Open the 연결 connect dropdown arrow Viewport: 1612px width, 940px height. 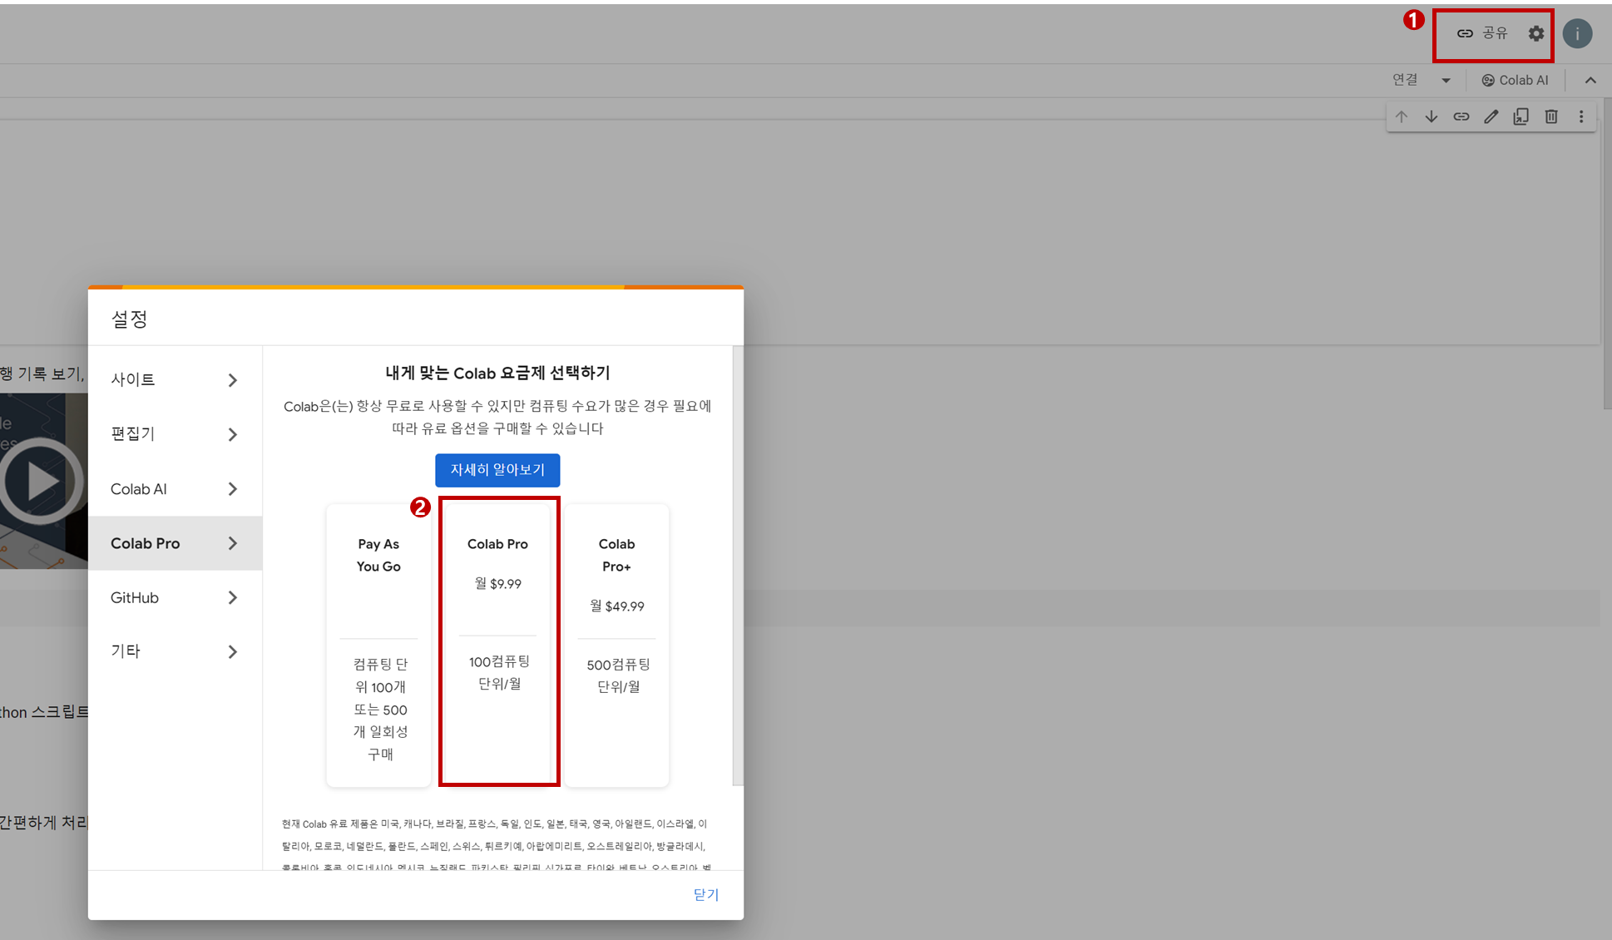1446,81
